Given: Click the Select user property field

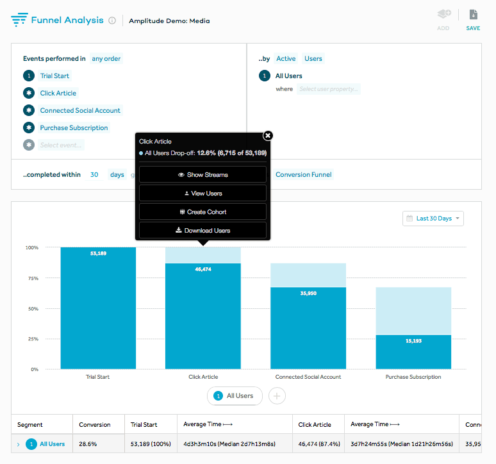Looking at the screenshot, I should [328, 89].
